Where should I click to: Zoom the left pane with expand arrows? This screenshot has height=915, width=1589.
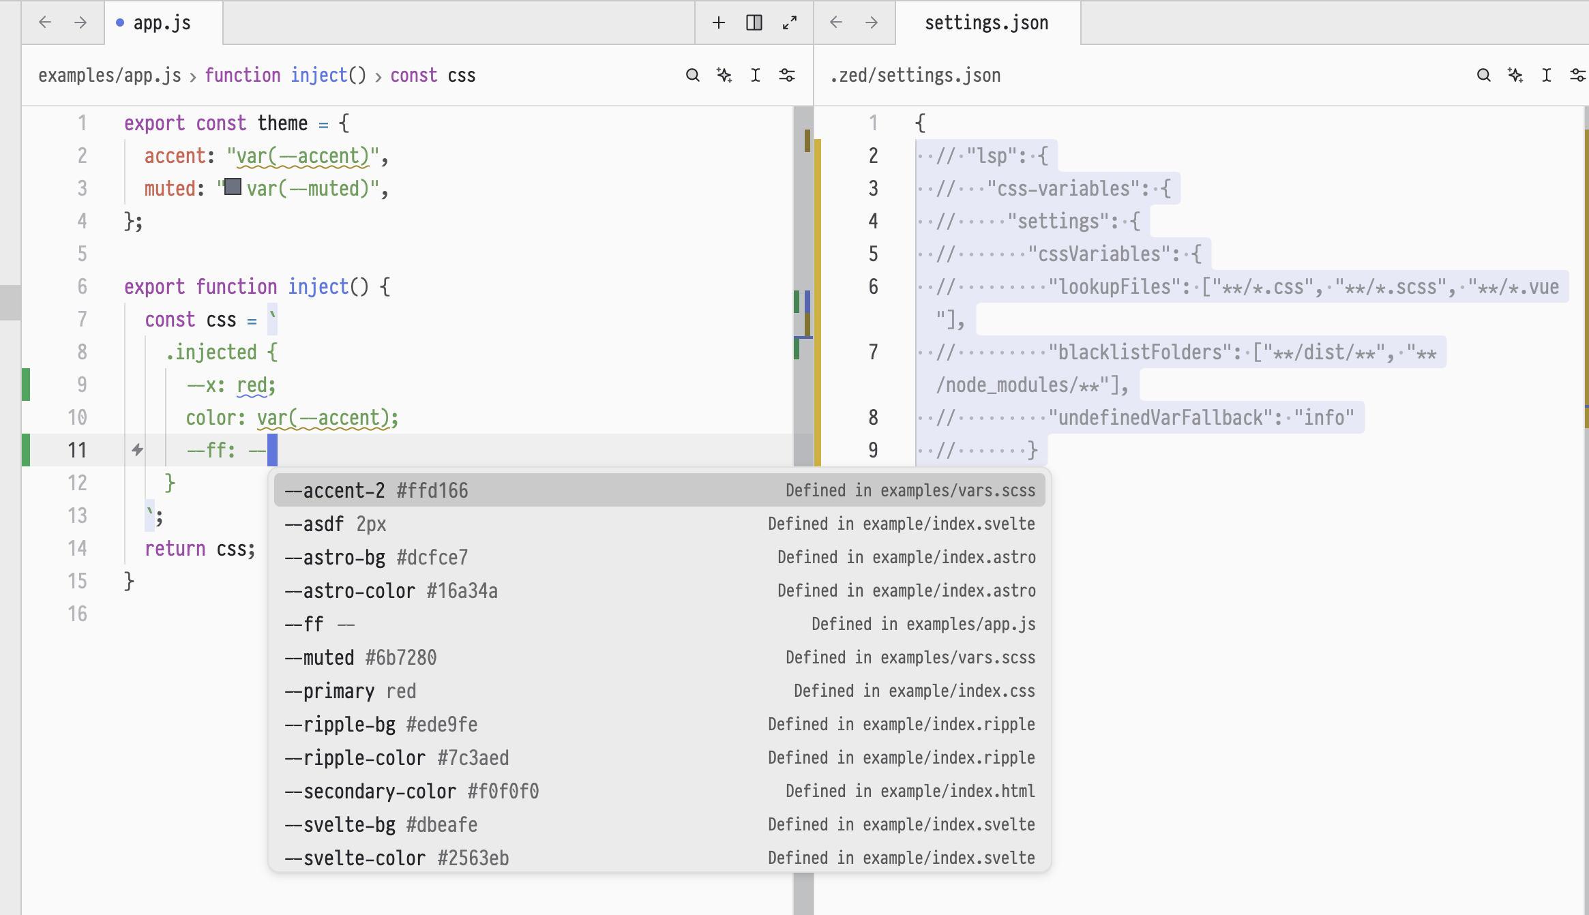point(790,22)
